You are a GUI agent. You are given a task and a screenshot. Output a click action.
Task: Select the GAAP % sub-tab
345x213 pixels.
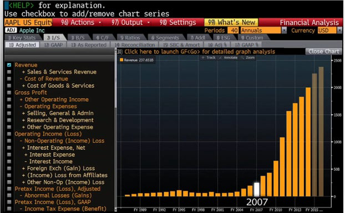point(246,44)
